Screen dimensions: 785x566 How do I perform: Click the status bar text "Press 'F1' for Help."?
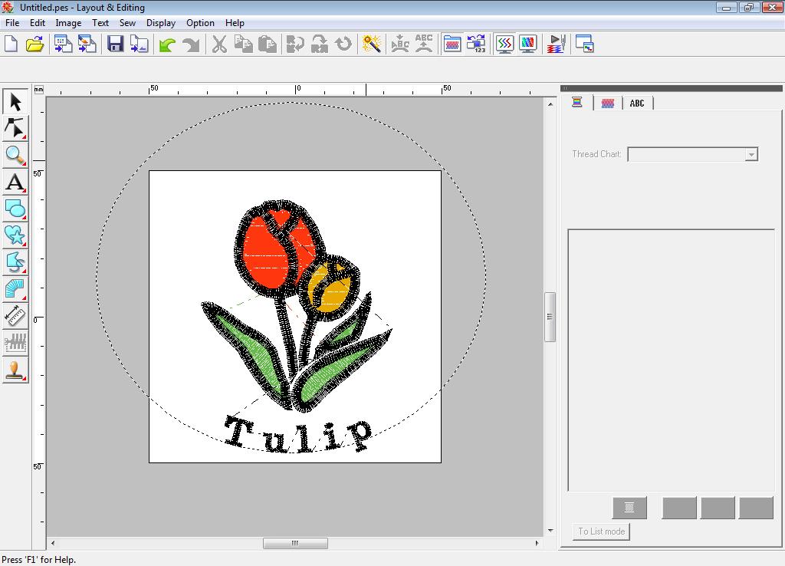[x=39, y=560]
